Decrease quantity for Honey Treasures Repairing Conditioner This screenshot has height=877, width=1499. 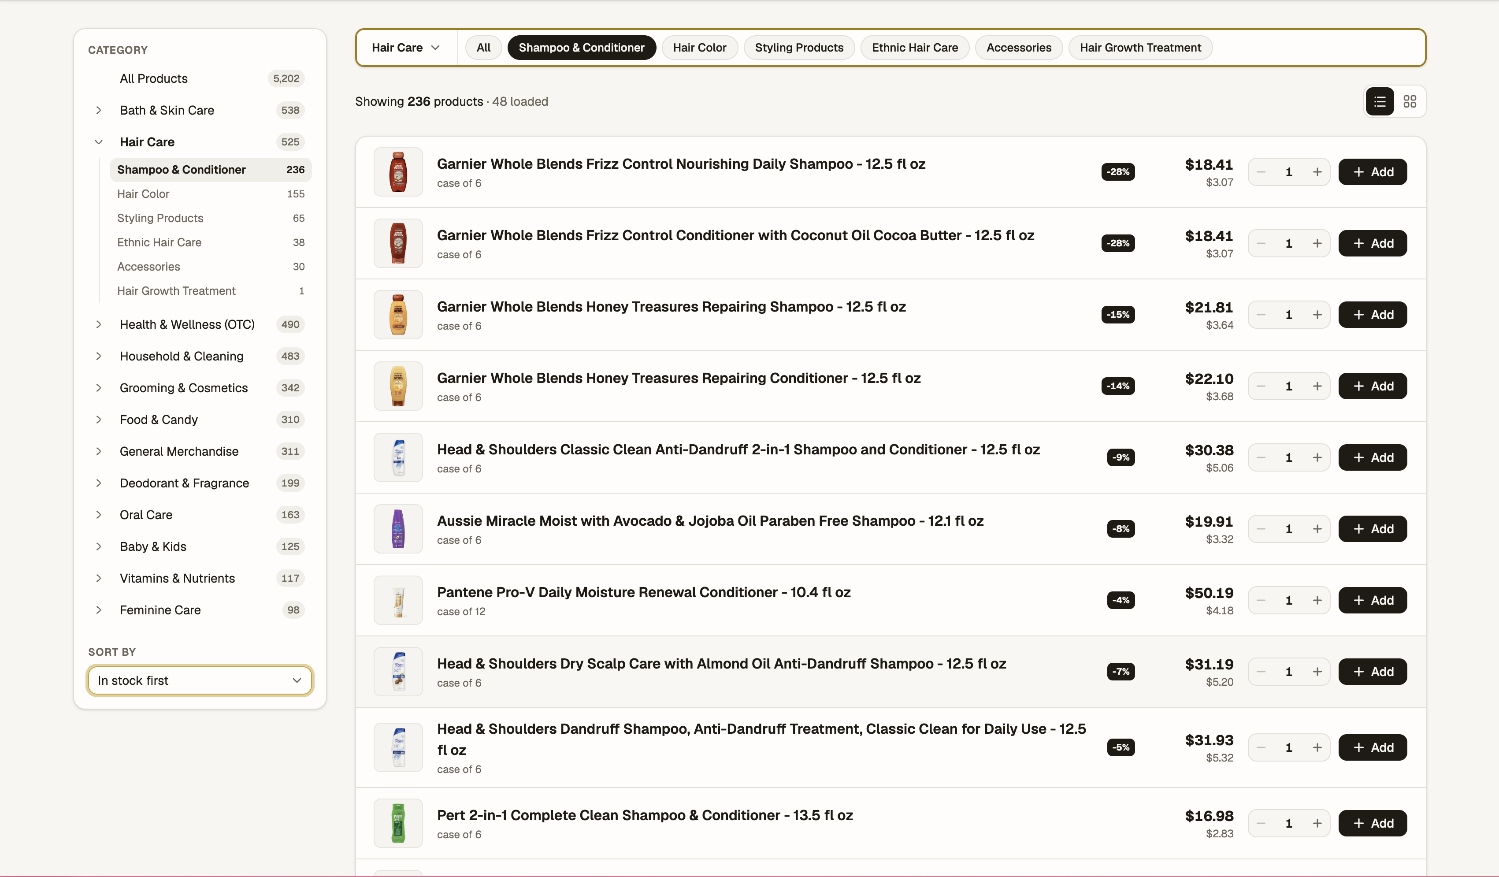pyautogui.click(x=1261, y=386)
